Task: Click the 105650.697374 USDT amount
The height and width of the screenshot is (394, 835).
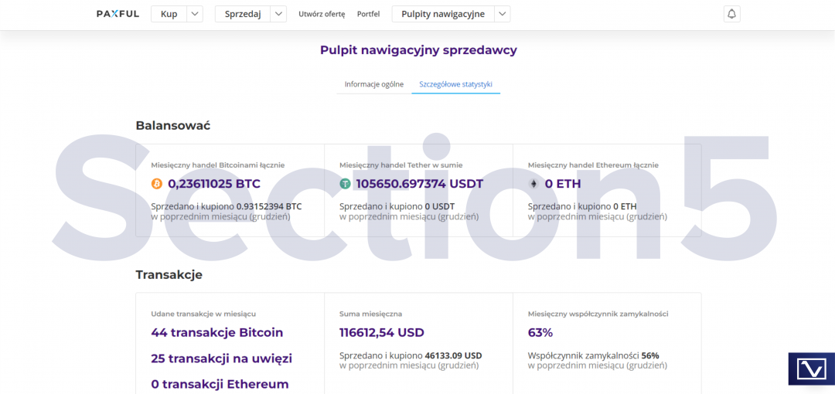Action: pos(419,184)
